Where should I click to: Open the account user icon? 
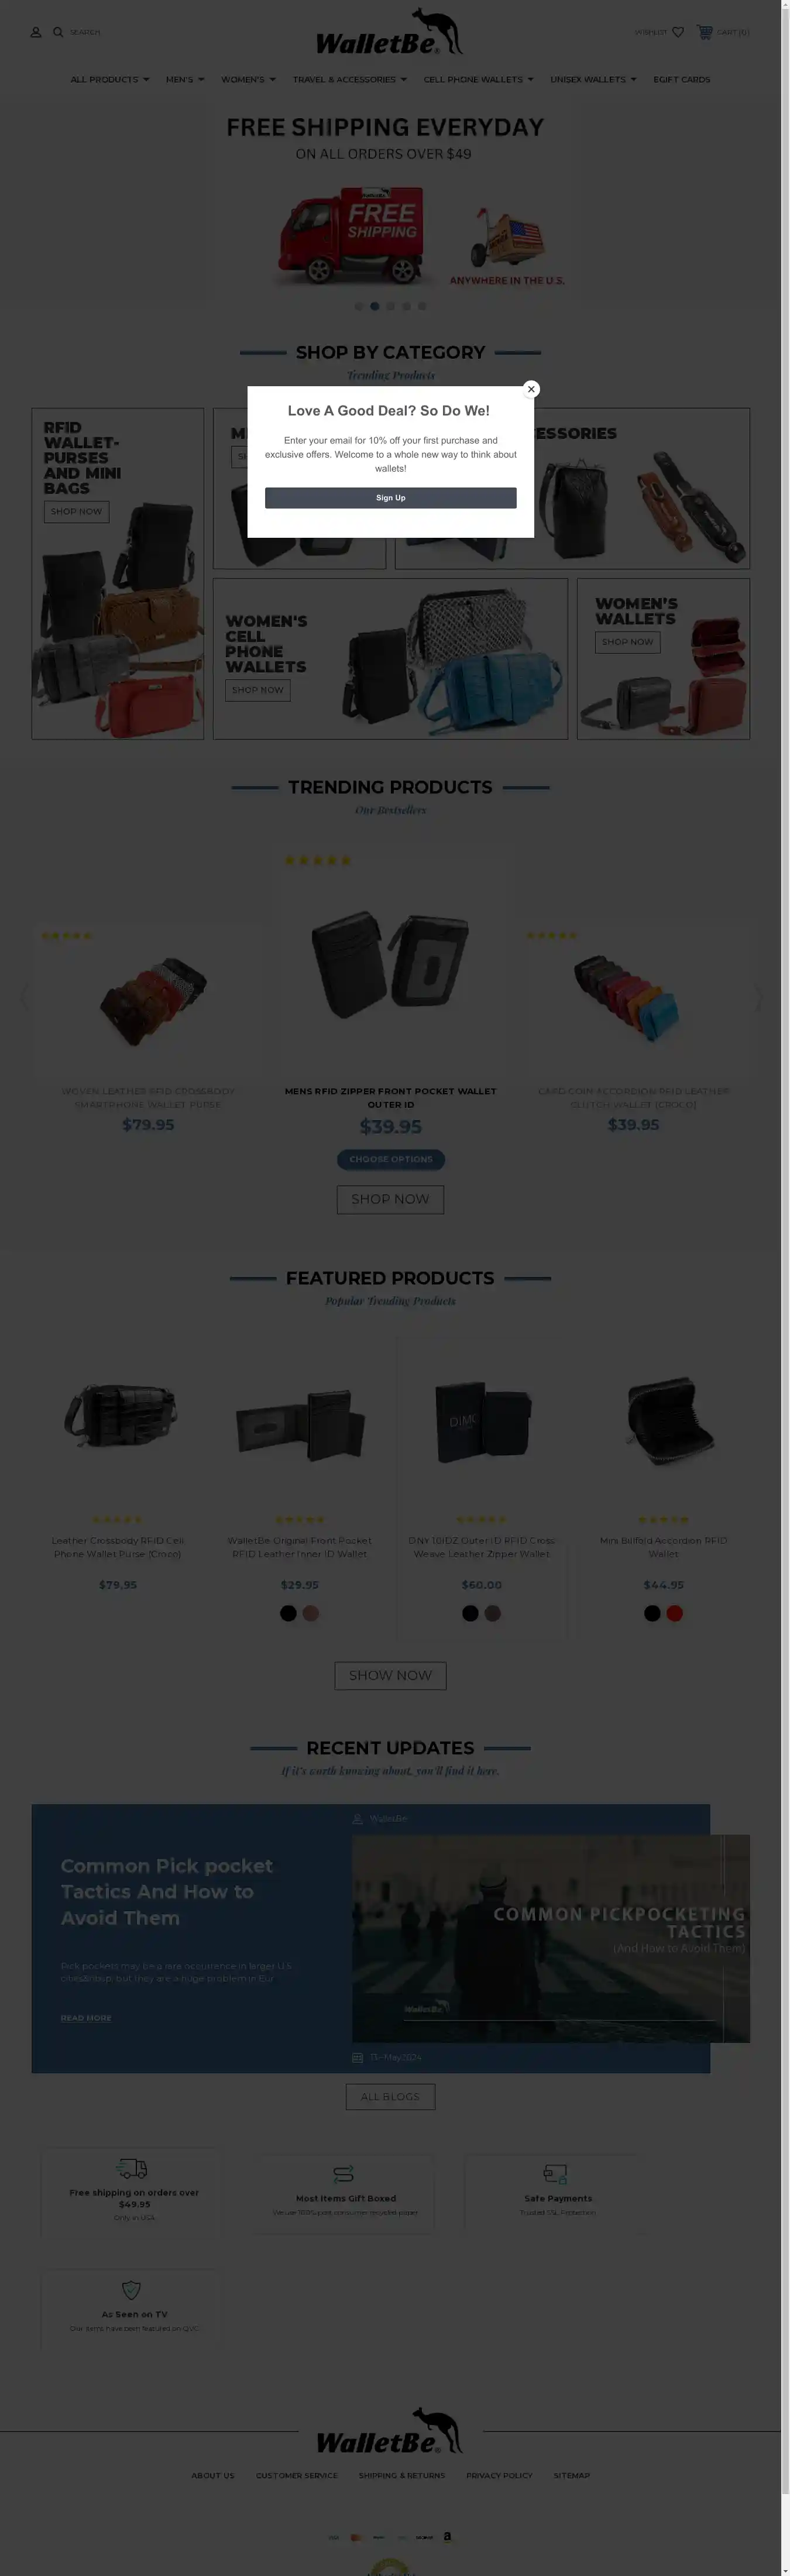(36, 32)
